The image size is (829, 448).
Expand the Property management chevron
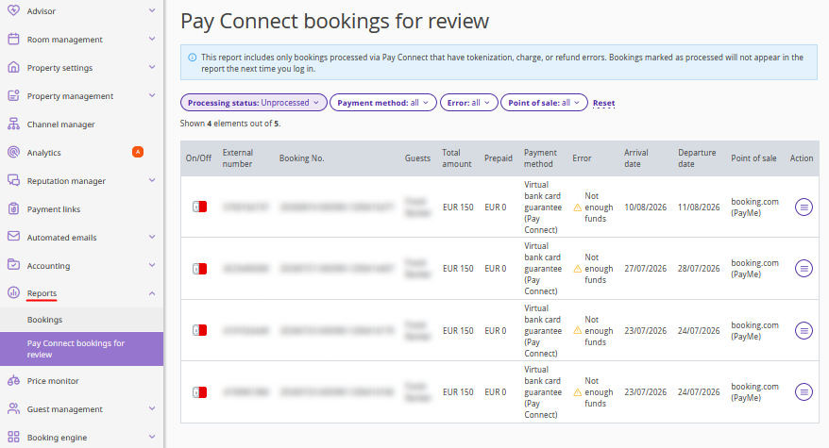[x=152, y=95]
